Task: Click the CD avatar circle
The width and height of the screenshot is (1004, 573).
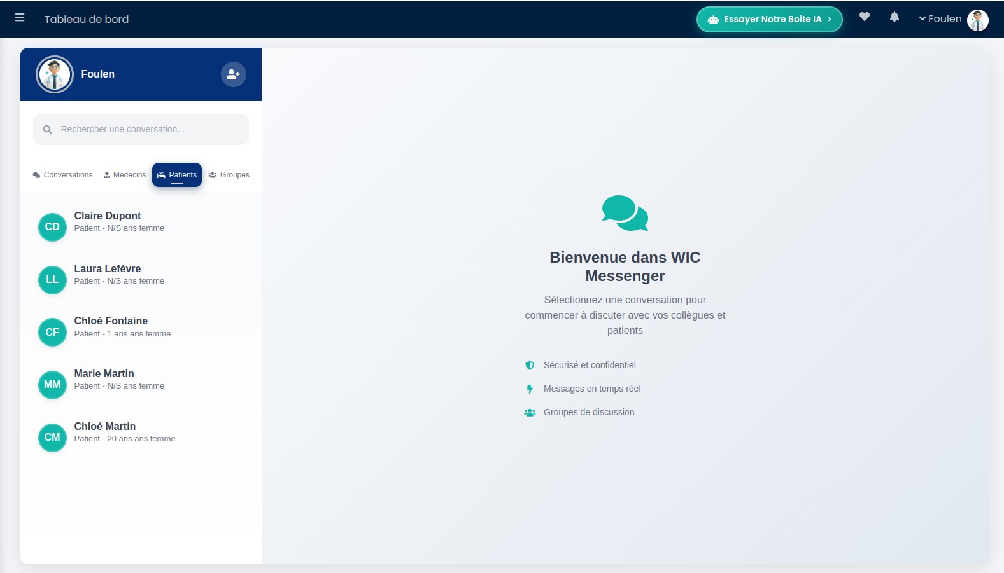Action: click(52, 227)
